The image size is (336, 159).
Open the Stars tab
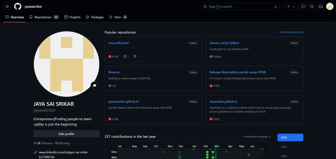pyautogui.click(x=118, y=17)
